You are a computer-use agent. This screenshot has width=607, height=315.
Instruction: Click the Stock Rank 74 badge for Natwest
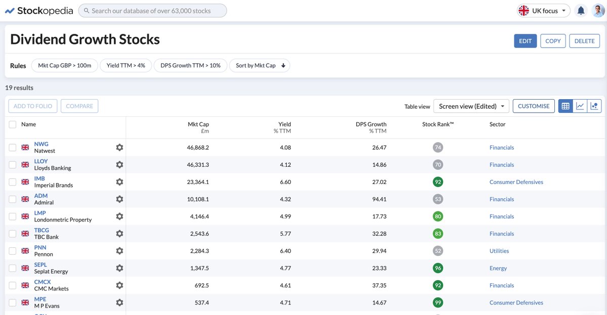pyautogui.click(x=438, y=148)
